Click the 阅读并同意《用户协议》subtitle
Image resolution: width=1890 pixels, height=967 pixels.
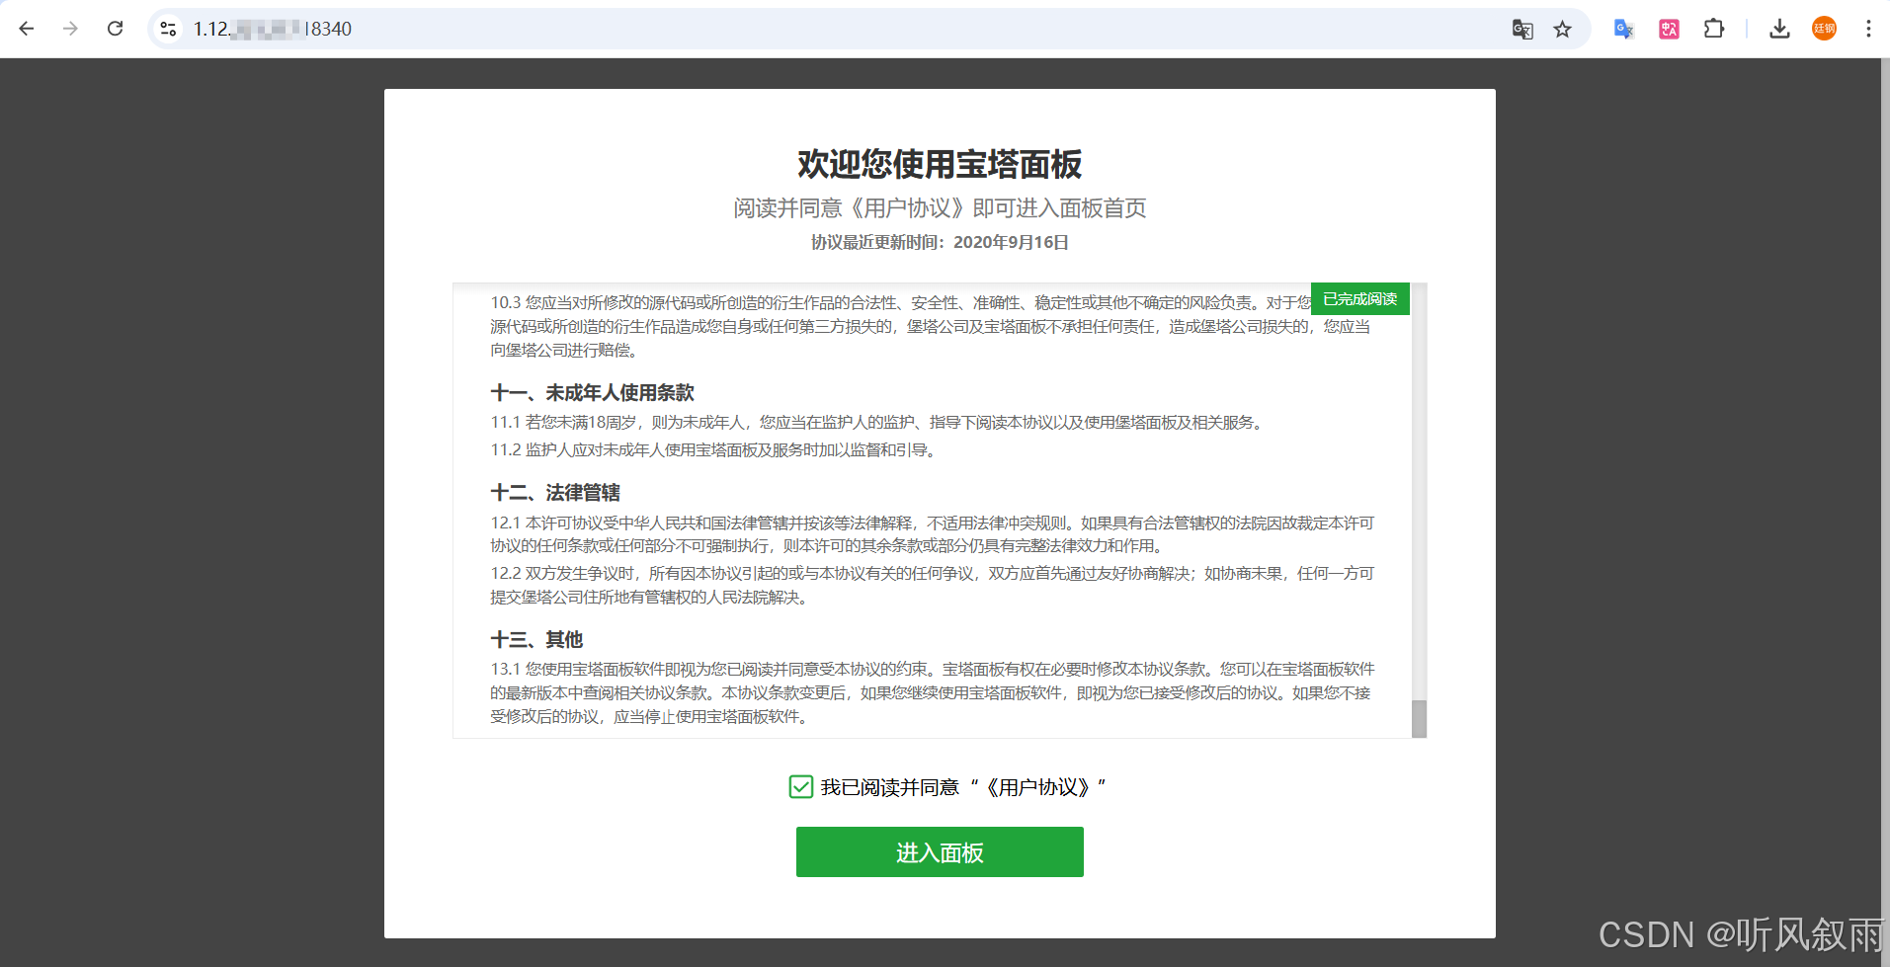(x=940, y=208)
